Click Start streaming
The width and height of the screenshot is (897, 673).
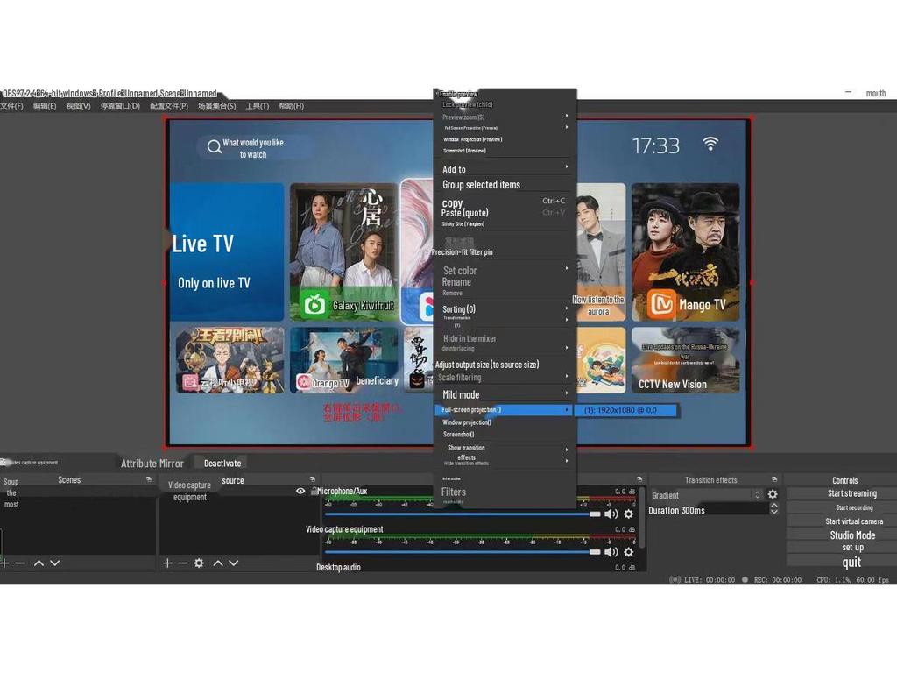851,493
